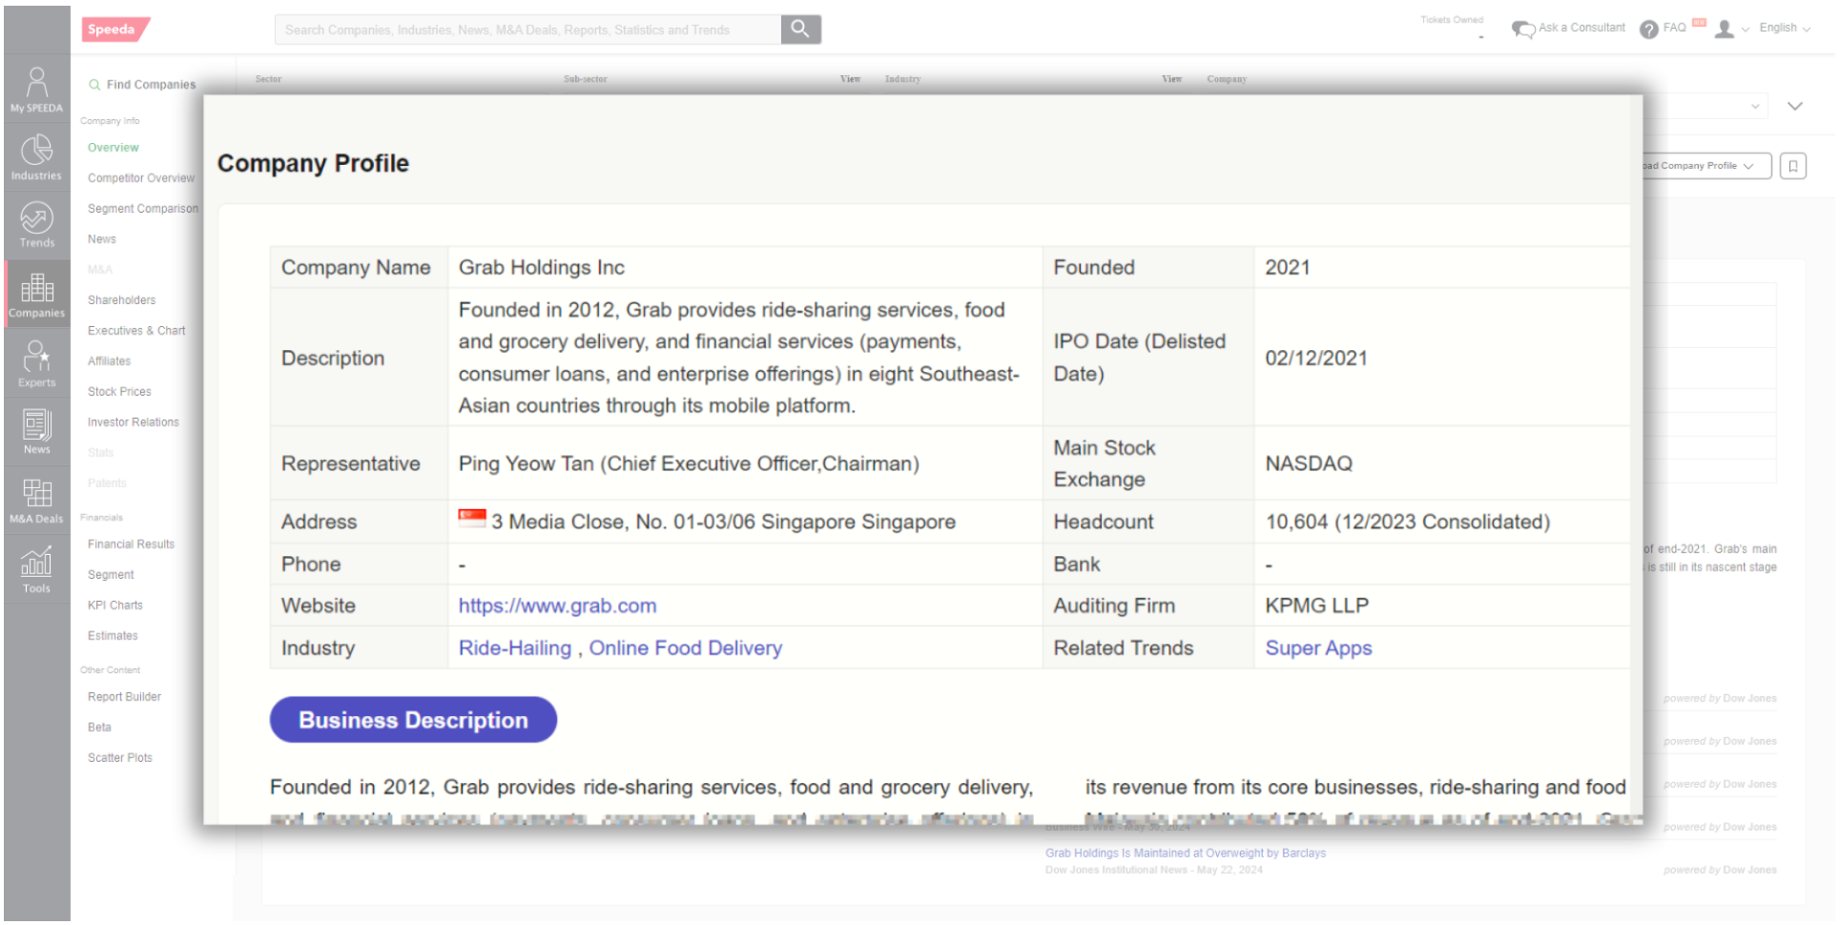Open Executives & Chart menu item
Image resolution: width=1840 pixels, height=925 pixels.
pyautogui.click(x=136, y=331)
